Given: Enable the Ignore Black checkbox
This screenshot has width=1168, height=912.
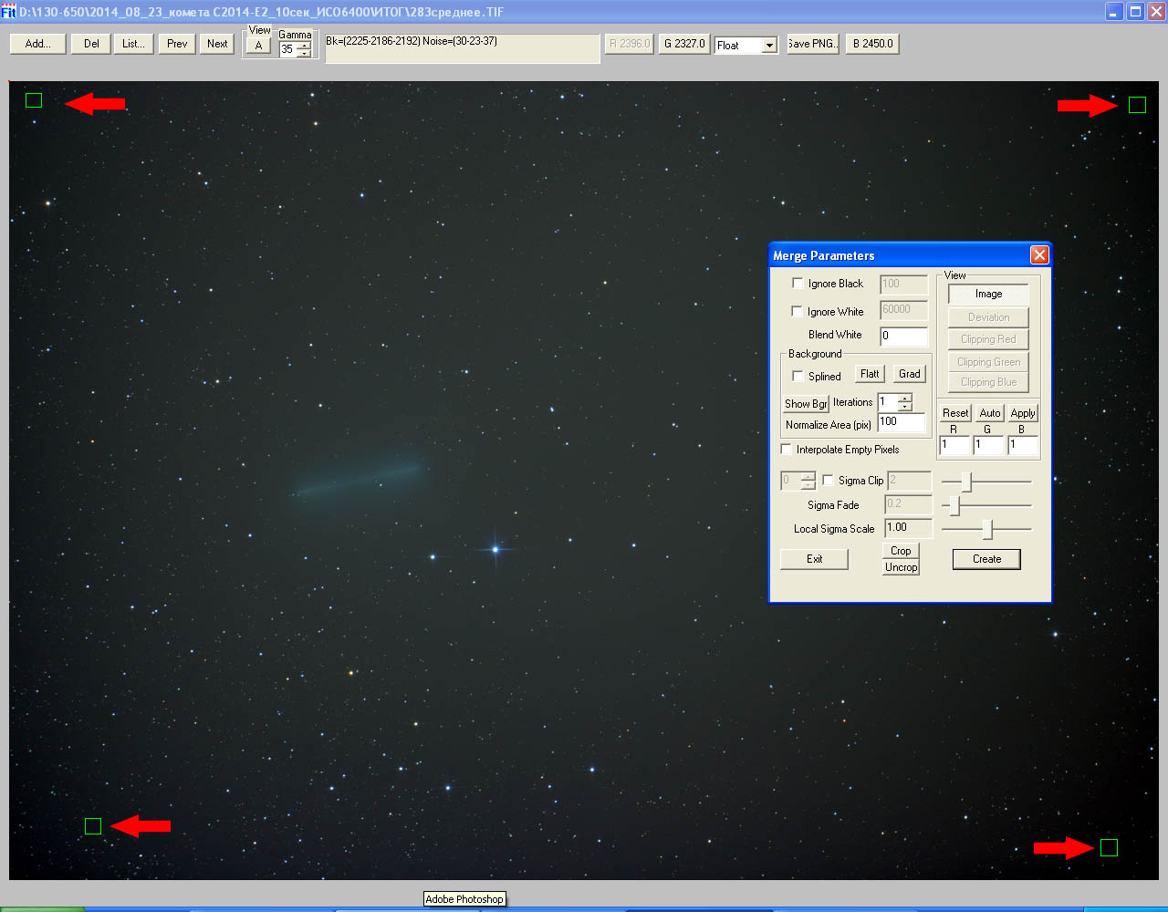Looking at the screenshot, I should tap(798, 284).
